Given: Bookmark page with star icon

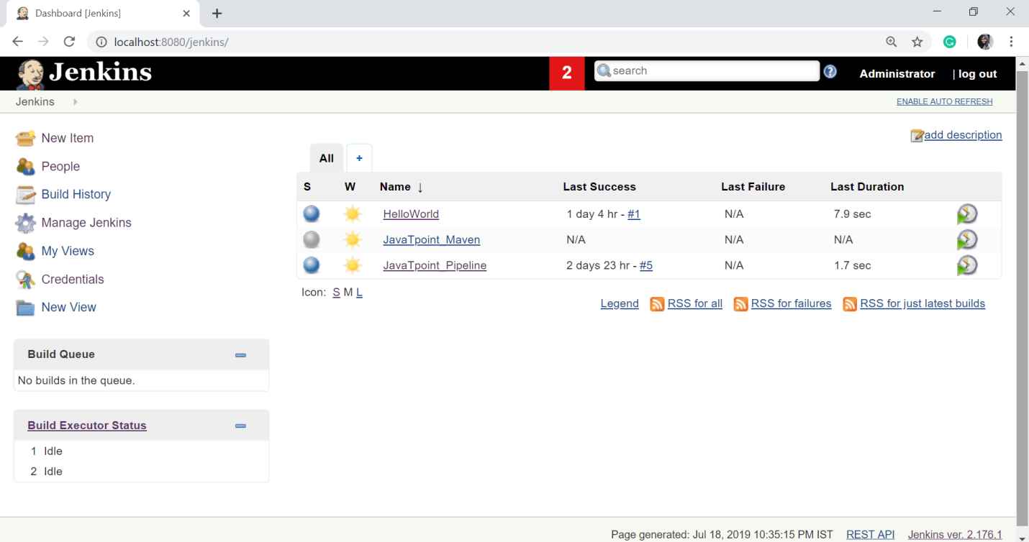Looking at the screenshot, I should (917, 42).
